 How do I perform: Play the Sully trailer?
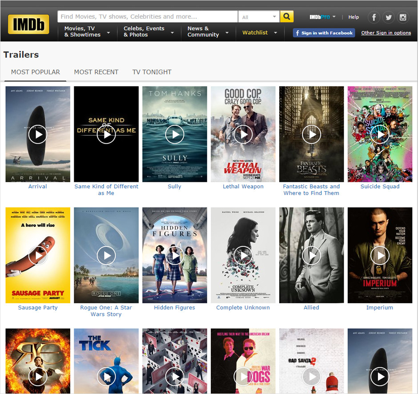pos(175,134)
